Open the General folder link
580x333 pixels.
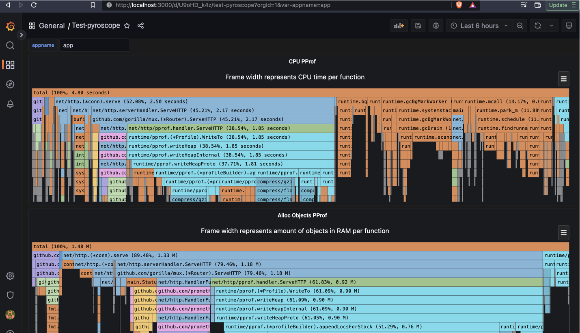[52, 26]
